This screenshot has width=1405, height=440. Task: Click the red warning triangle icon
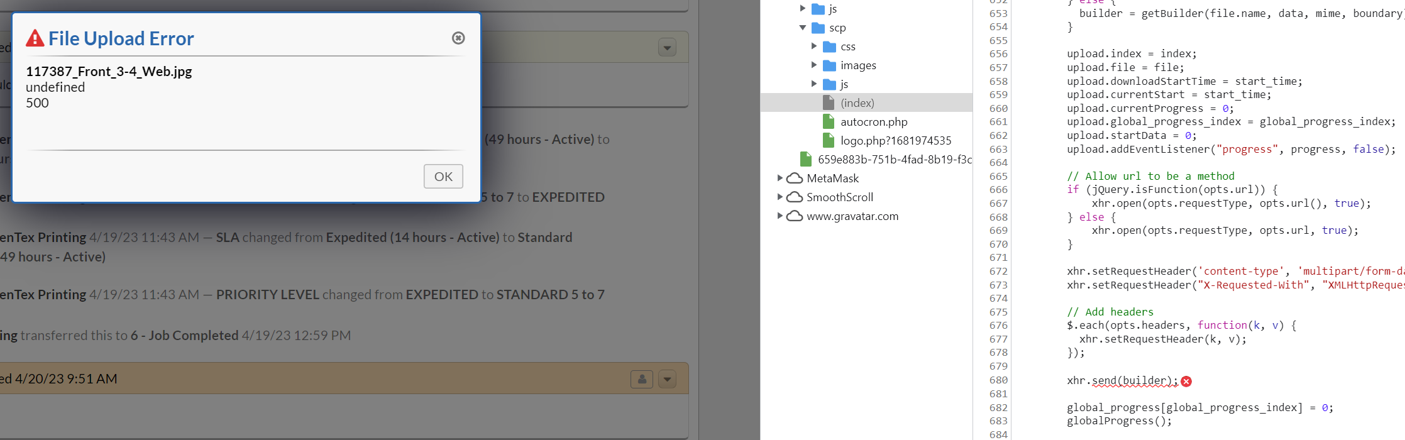point(35,39)
